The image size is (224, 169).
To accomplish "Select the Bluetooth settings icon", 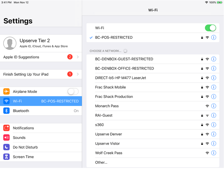I will [6, 111].
